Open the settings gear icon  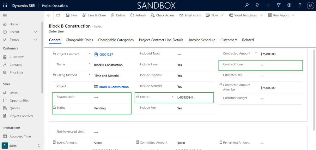(289, 5)
